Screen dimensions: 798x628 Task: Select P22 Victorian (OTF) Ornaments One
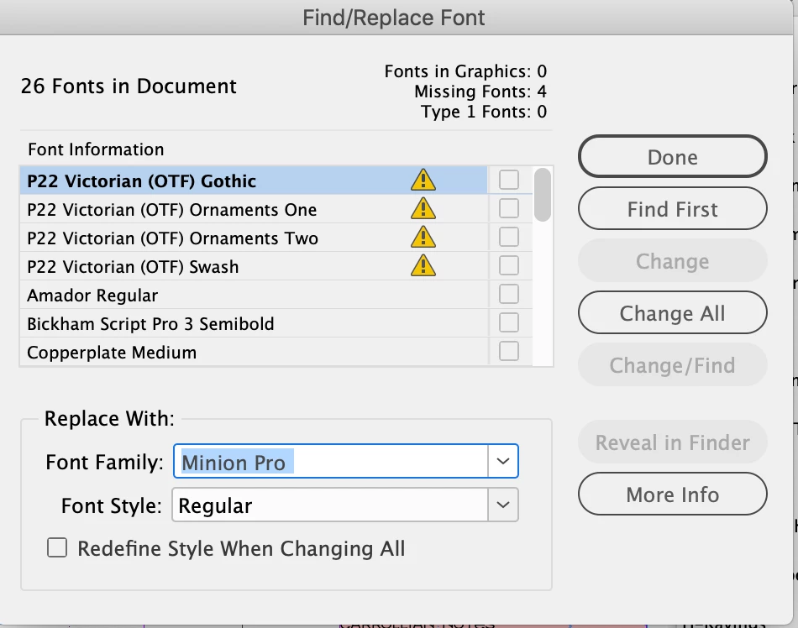[254, 209]
